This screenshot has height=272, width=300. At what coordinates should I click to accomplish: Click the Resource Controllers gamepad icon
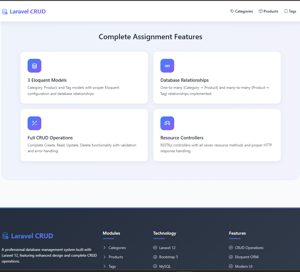pos(167,123)
